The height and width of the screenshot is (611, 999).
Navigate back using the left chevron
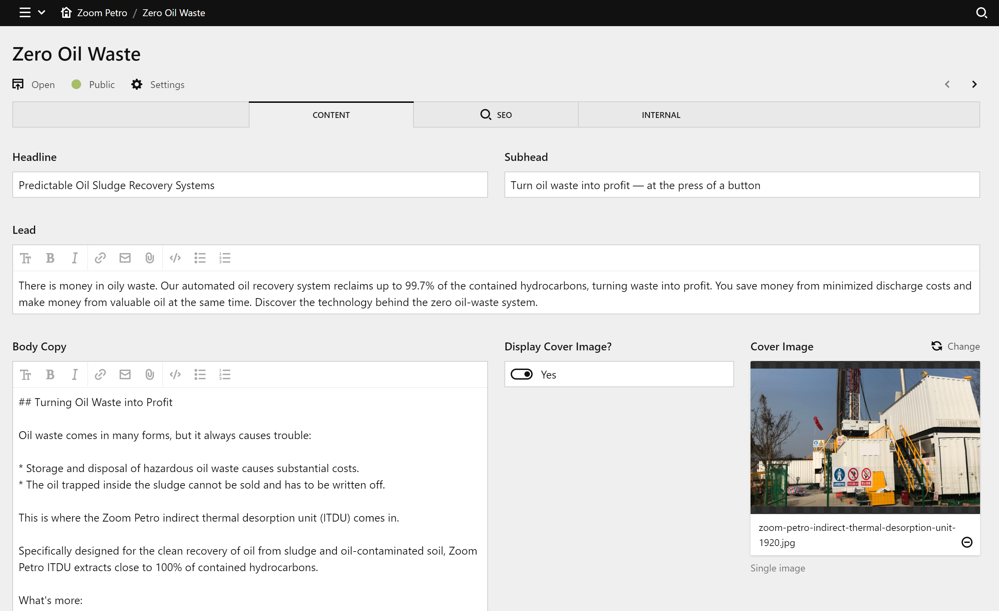click(947, 84)
